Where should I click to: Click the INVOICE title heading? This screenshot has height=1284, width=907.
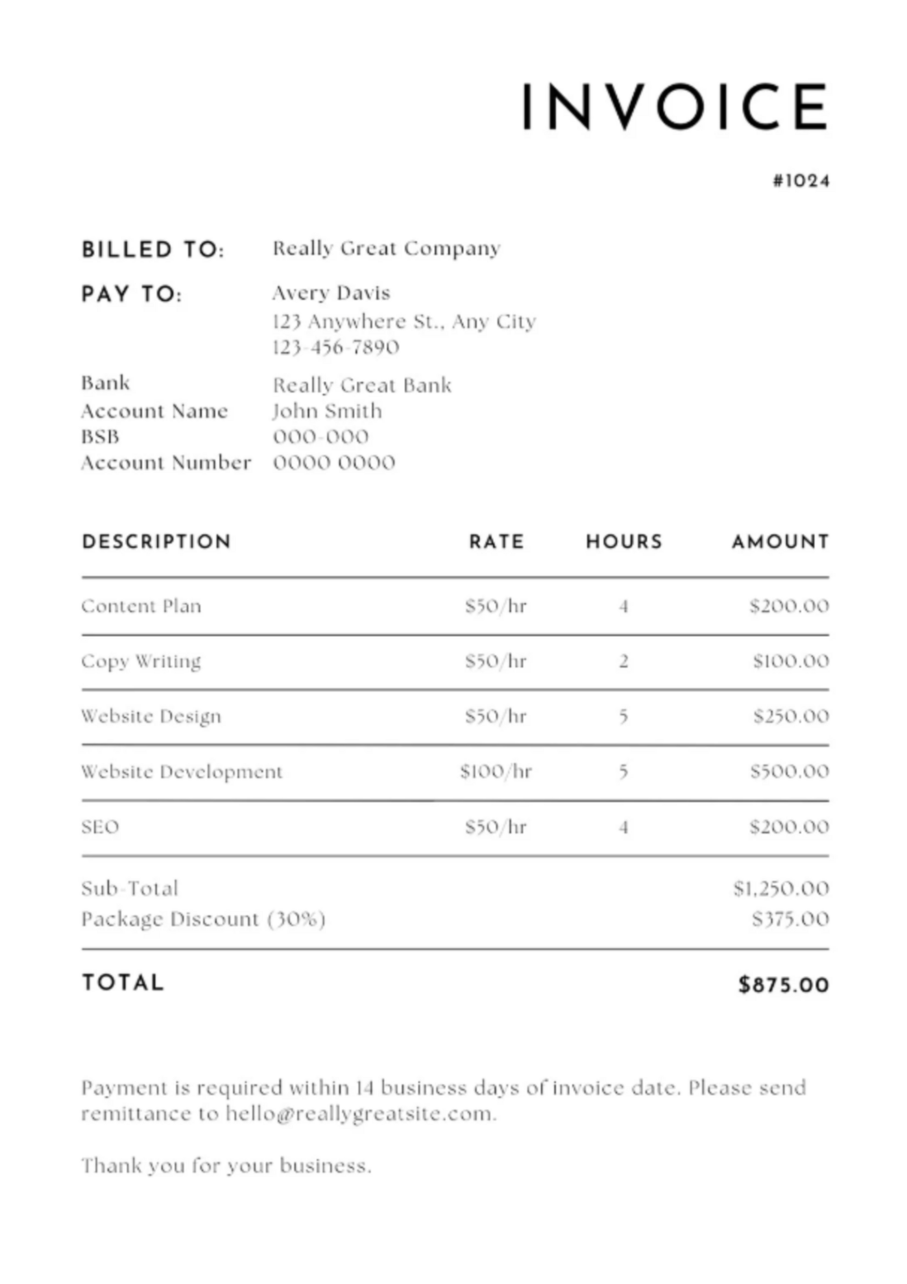pos(674,107)
